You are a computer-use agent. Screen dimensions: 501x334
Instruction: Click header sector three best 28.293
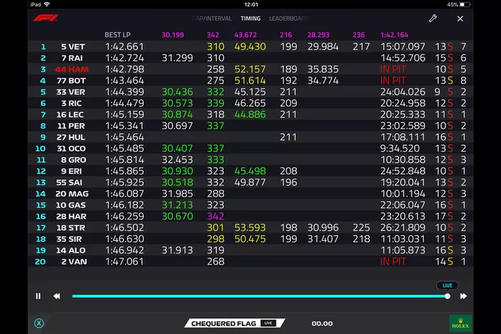coord(318,35)
